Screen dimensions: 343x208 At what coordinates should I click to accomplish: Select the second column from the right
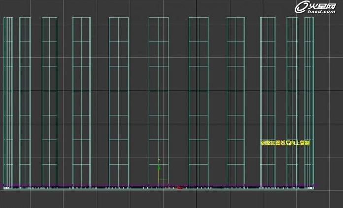[292, 99]
